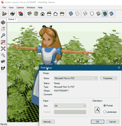
Task: Expand the printer Name dropdown
Action: tap(76, 78)
